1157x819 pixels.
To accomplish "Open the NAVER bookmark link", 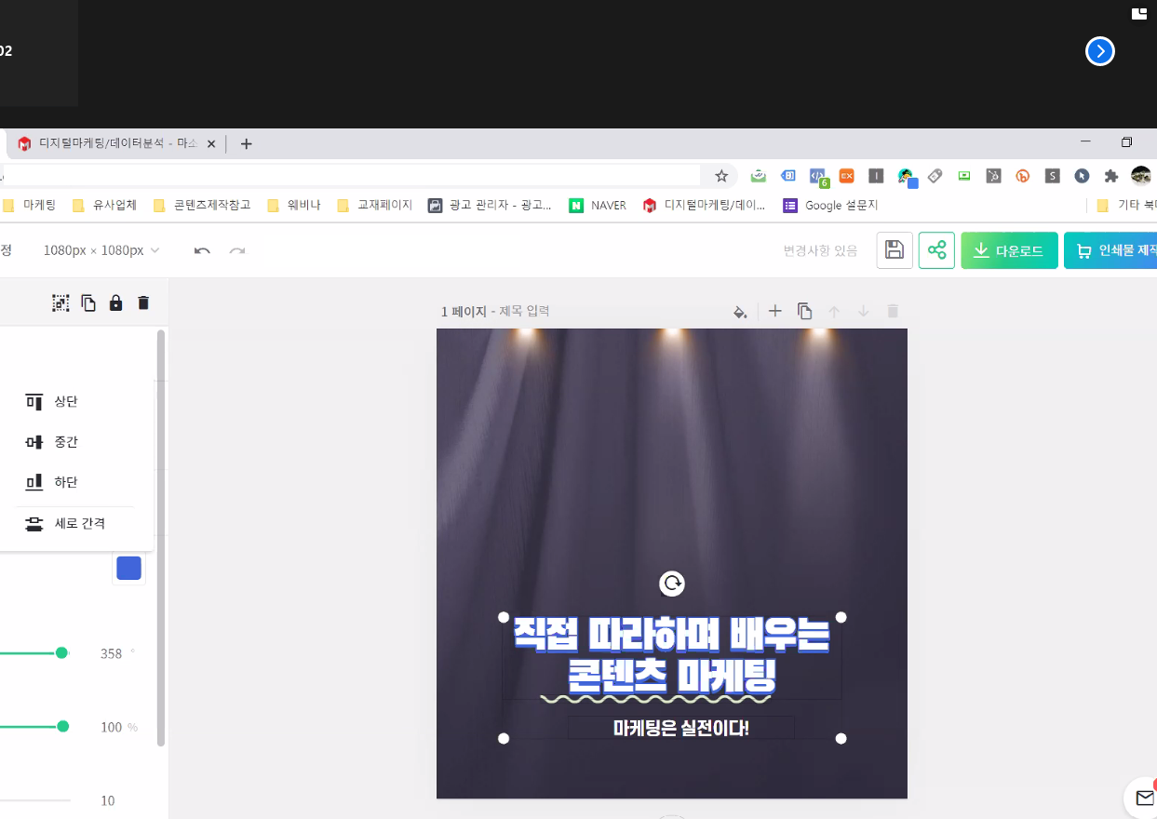I will click(599, 205).
